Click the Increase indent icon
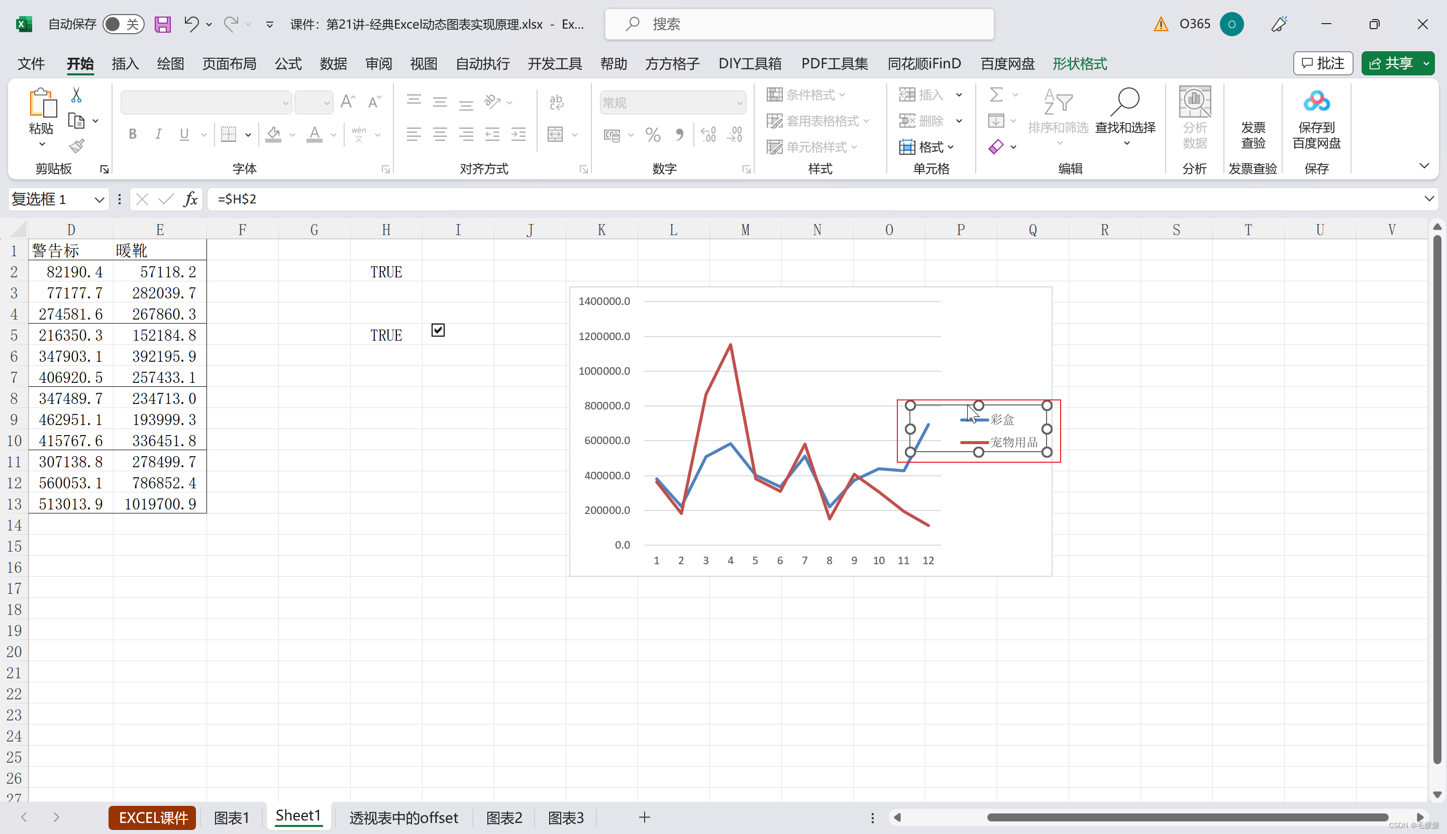Viewport: 1447px width, 834px height. pos(519,135)
